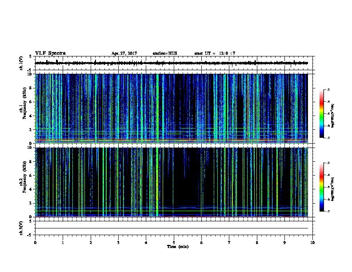Click the '8' kHz tick on ch.1 axis

[31, 88]
